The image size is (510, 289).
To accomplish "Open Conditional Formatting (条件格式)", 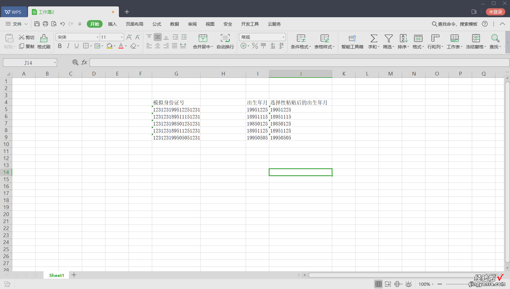I will [301, 41].
